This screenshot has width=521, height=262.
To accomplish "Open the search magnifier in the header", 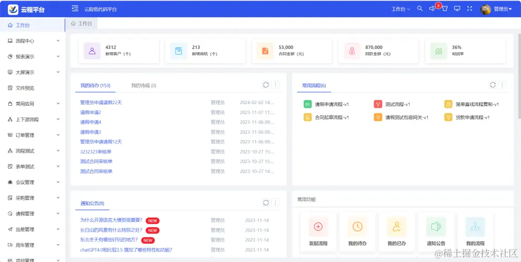I will tap(420, 9).
